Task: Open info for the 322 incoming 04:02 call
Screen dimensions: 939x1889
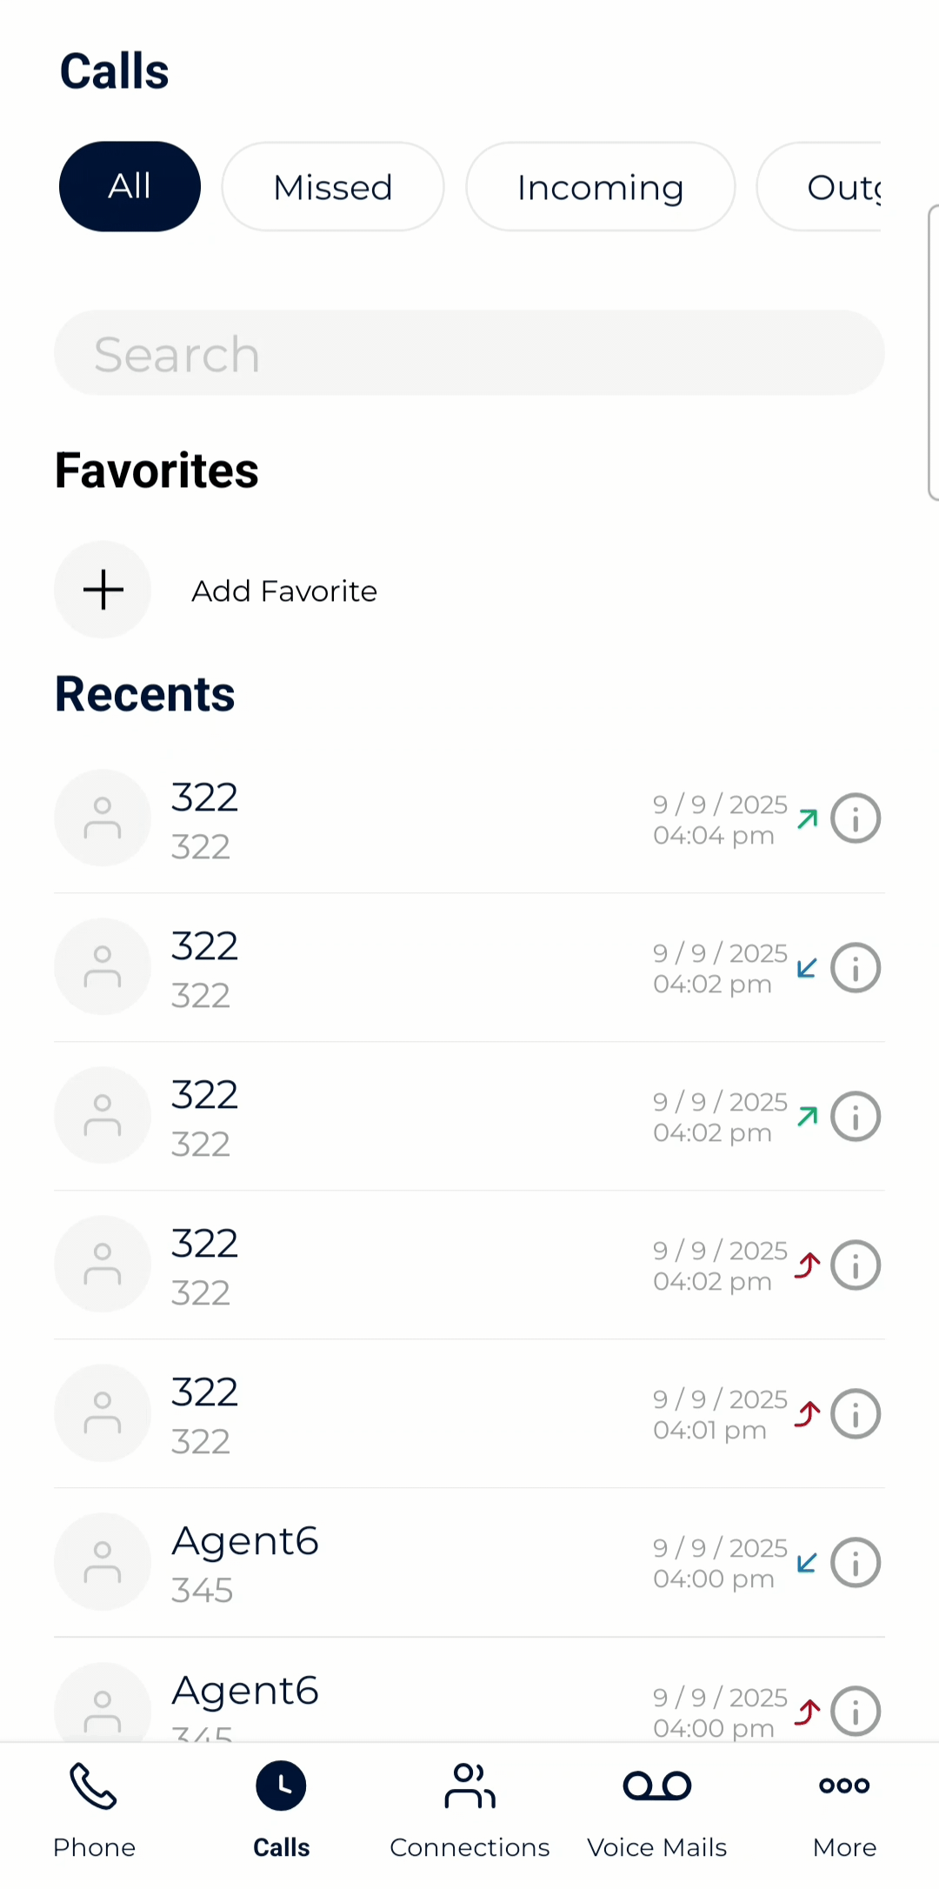Action: coord(856,968)
